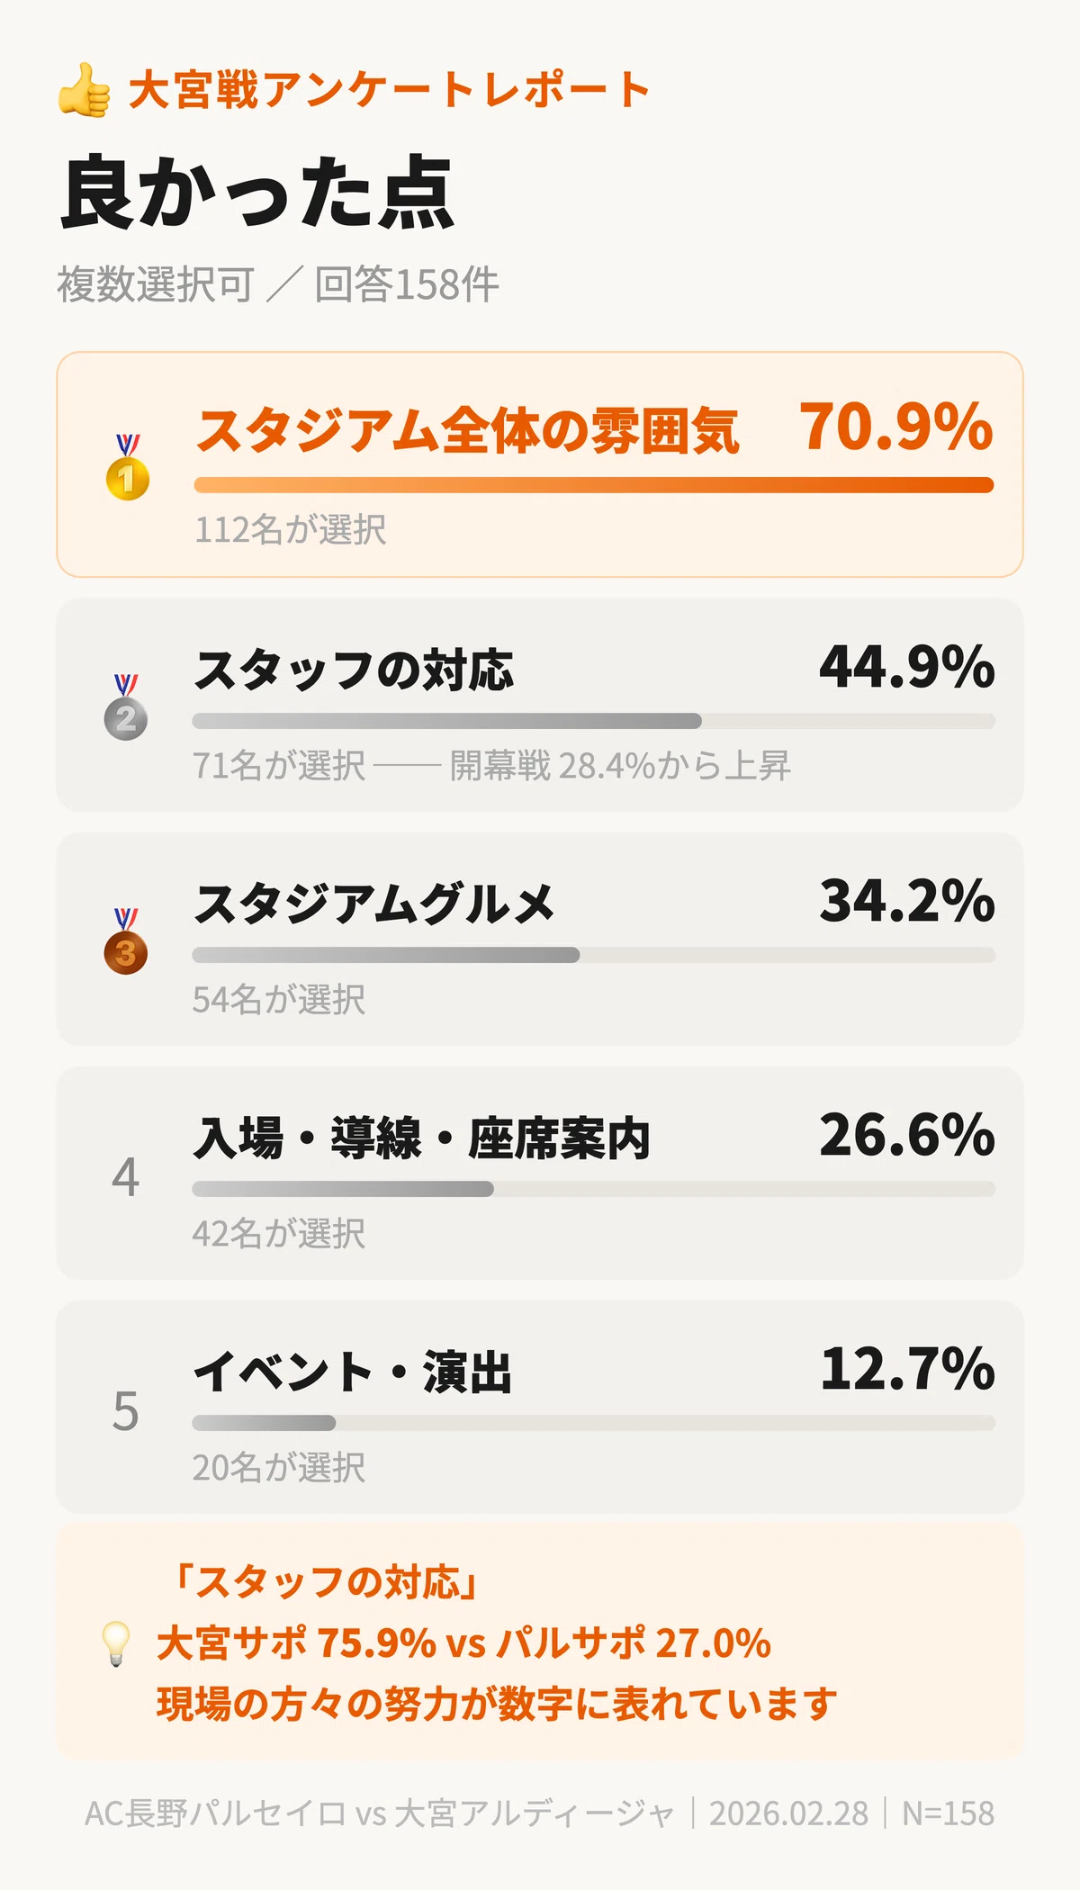Click the light bulb insight icon
This screenshot has width=1080, height=1890.
tap(116, 1643)
